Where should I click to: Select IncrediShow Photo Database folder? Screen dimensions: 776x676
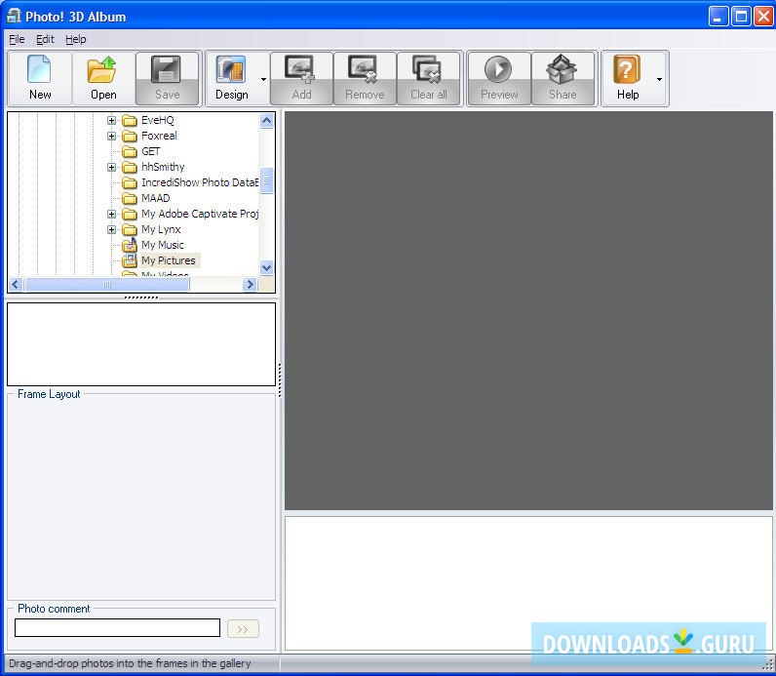click(200, 182)
